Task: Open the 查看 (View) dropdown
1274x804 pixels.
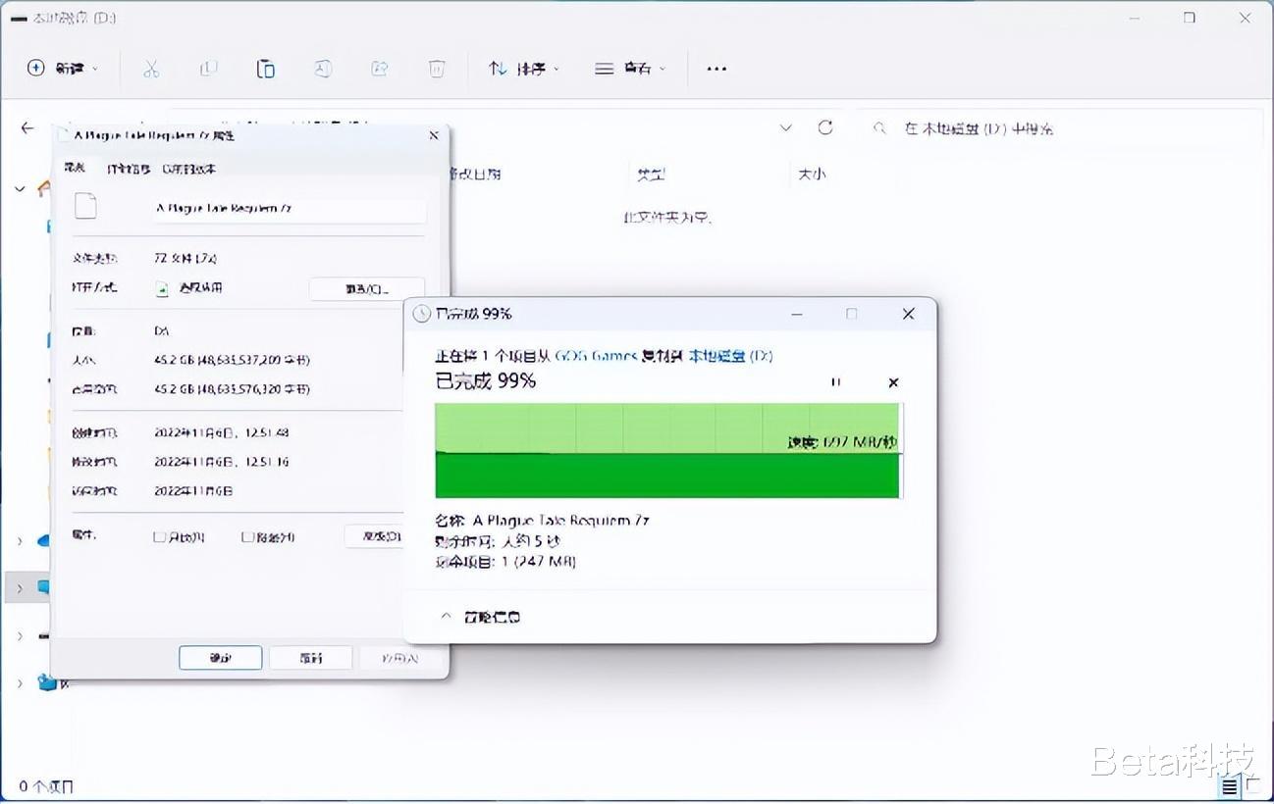Action: click(629, 68)
